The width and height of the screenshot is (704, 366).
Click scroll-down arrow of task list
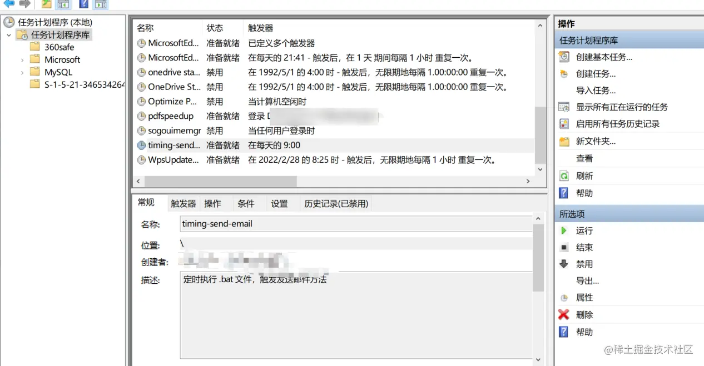coord(540,169)
